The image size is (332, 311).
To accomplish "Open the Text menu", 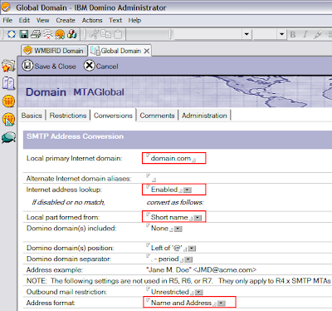I will pos(115,20).
